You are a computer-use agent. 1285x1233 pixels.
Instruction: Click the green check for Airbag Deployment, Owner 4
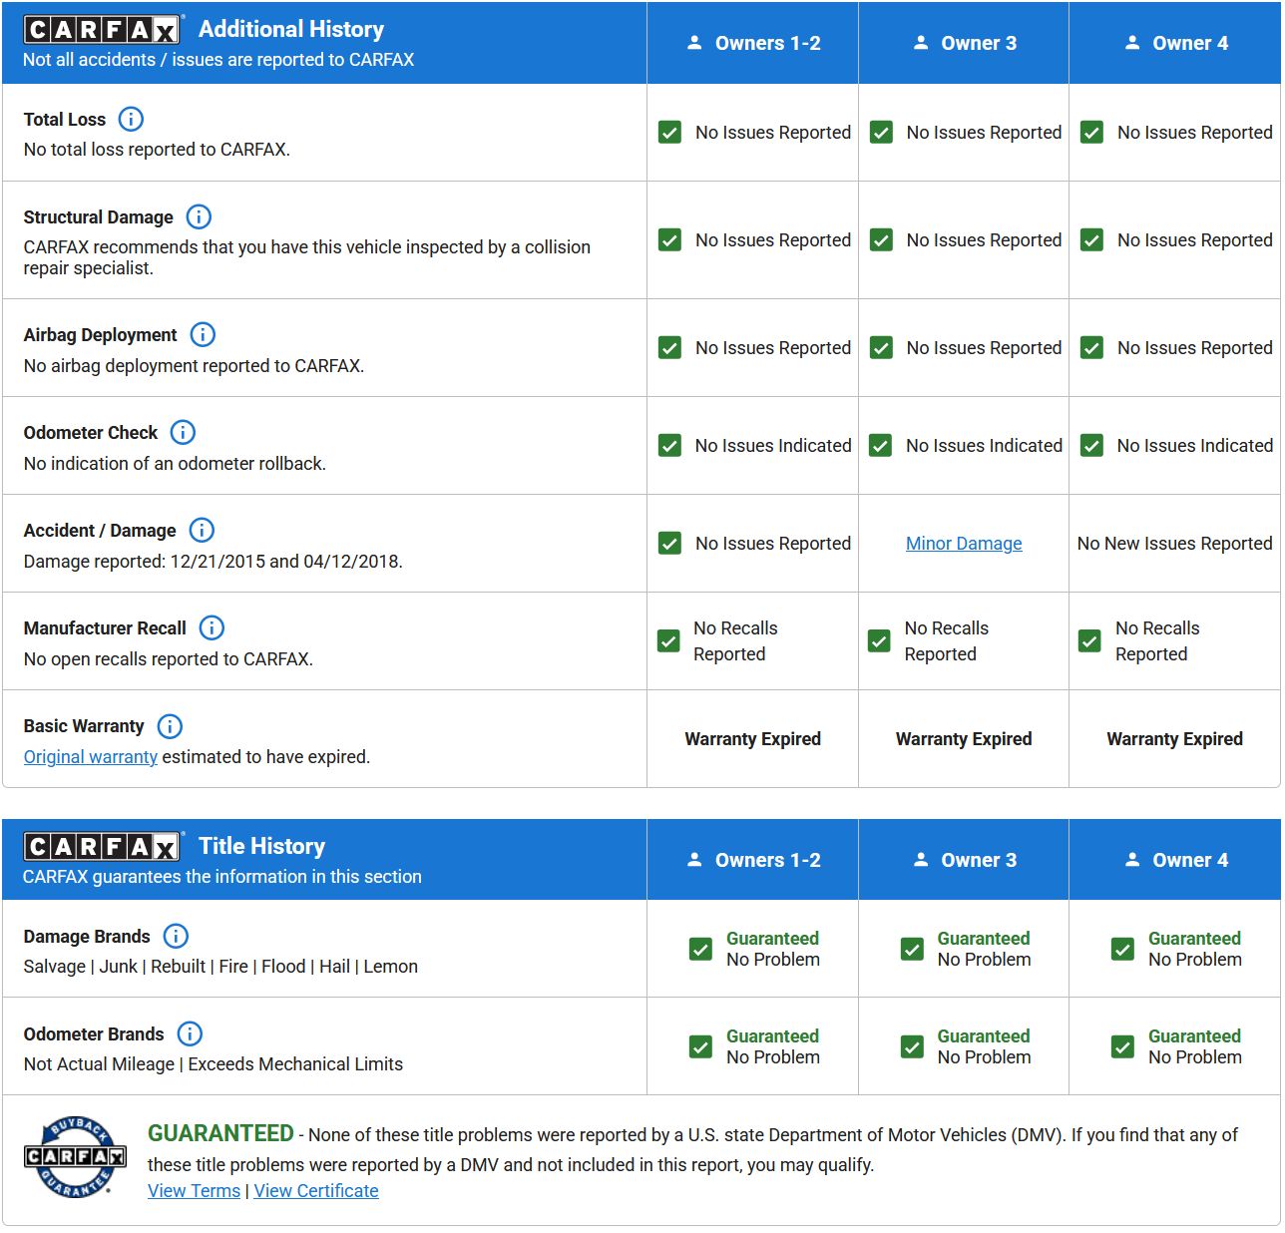click(1092, 348)
